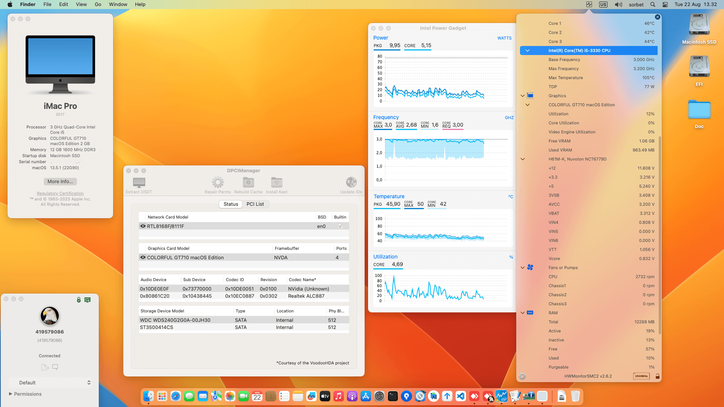Open Spotlight search in menu bar
724x407 pixels.
point(653,5)
